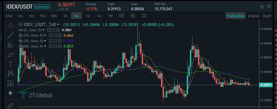Select the pitchfork drawing tool

pos(10,45)
